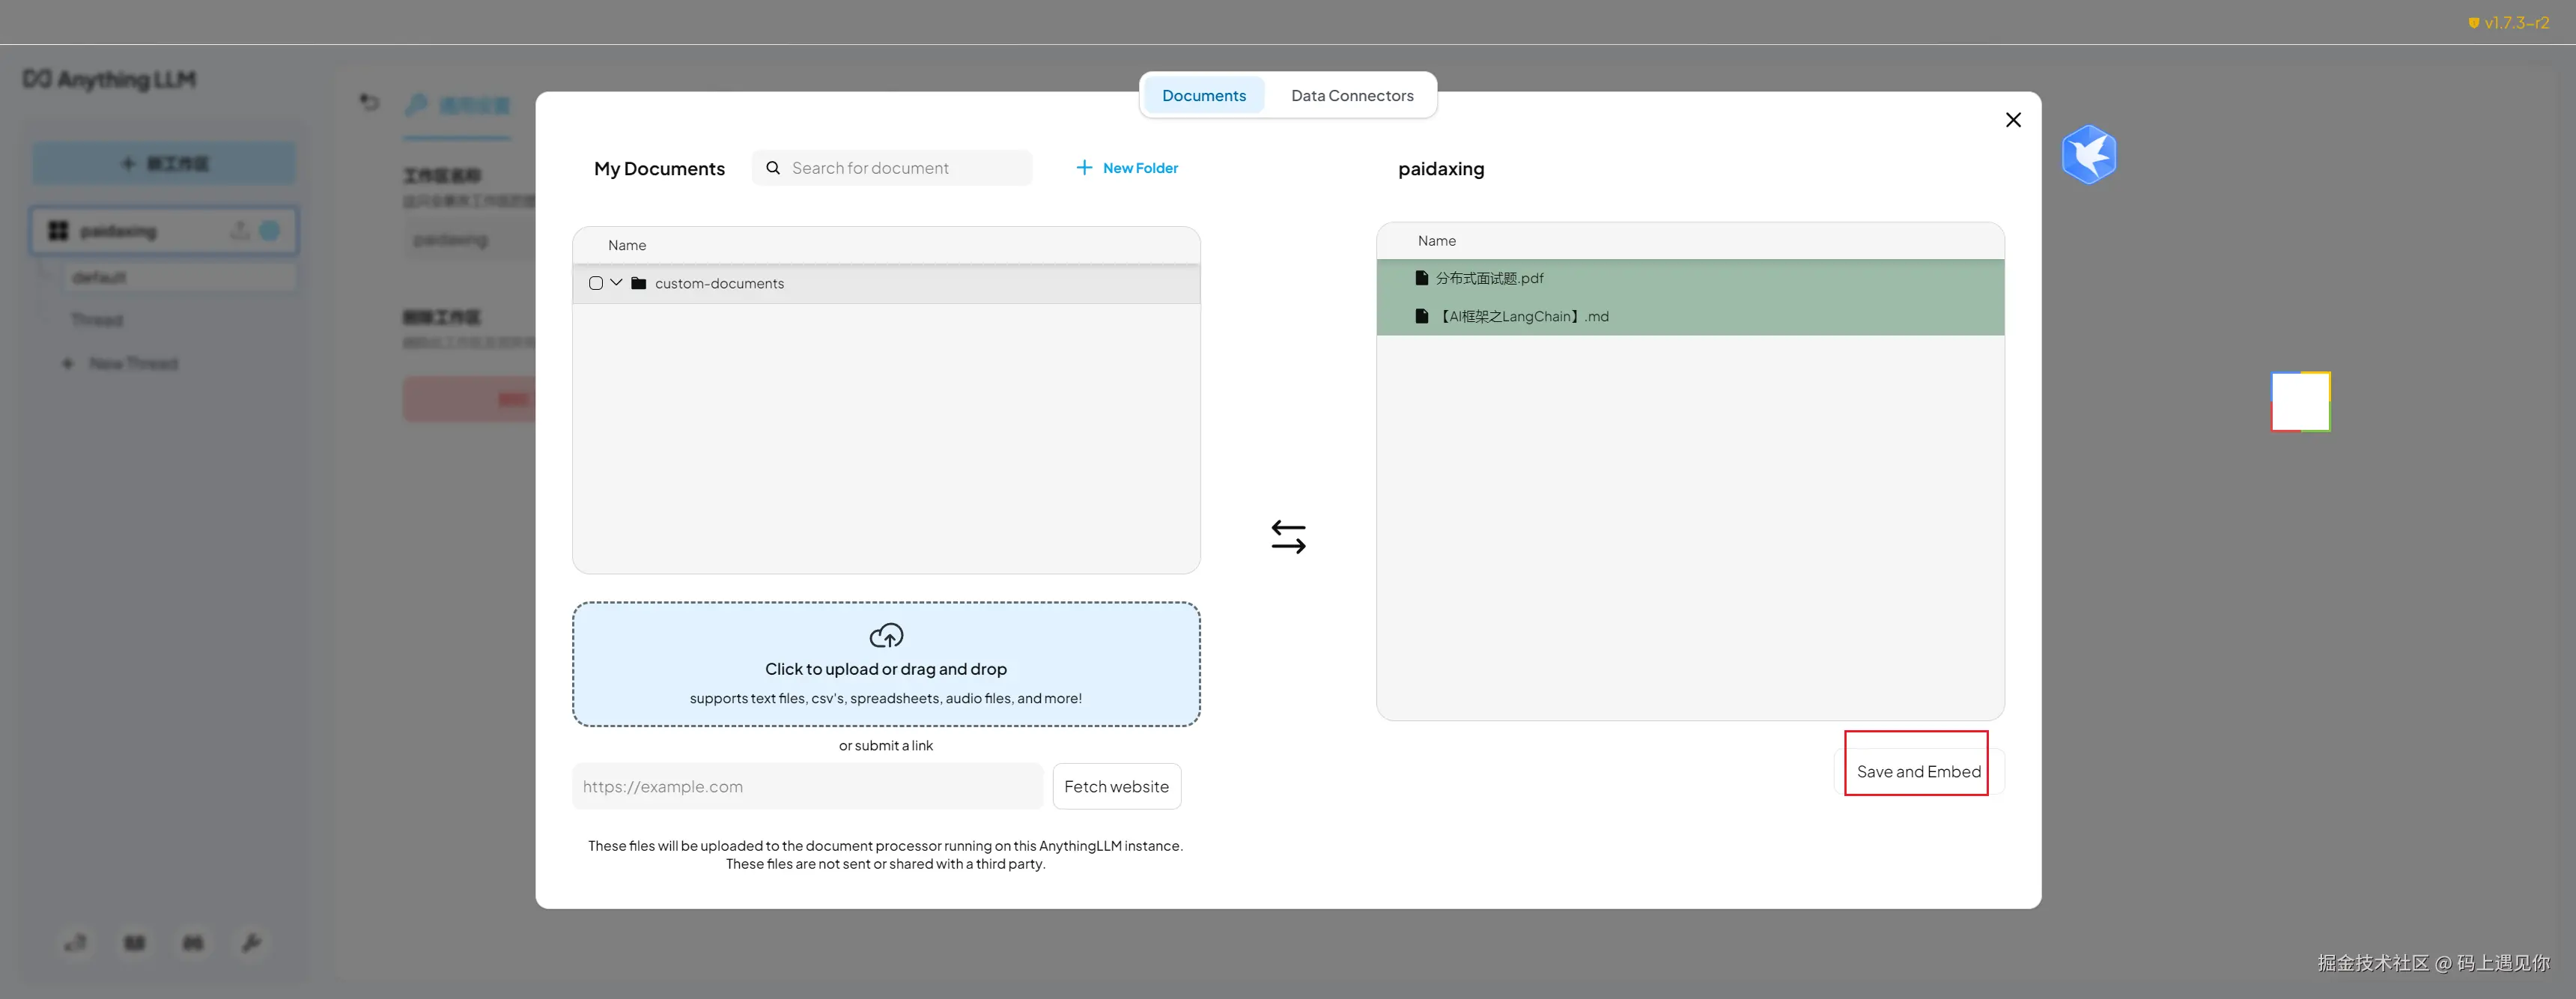Click the Fetch website button
Viewport: 2576px width, 999px height.
point(1116,787)
